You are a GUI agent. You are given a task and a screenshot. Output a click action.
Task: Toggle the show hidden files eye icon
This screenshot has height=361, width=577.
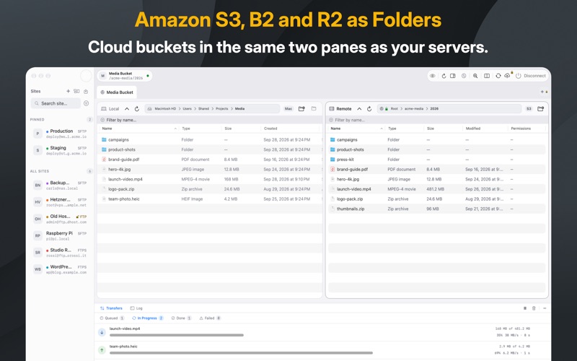coord(433,76)
